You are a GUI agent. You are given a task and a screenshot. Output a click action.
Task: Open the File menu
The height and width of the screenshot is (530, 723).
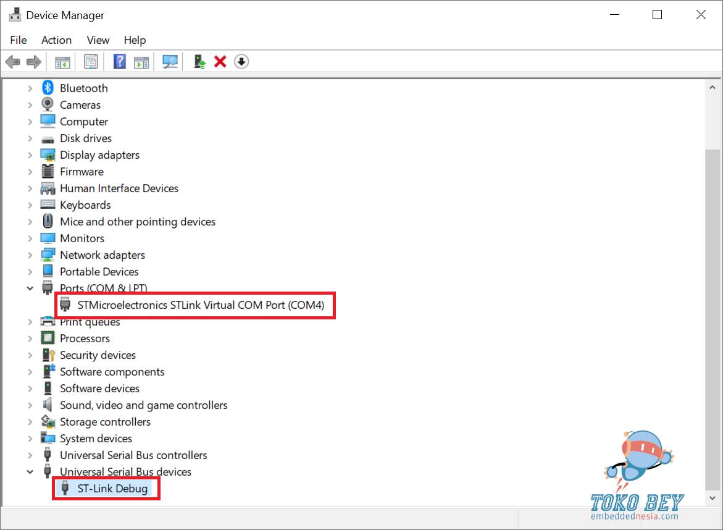tap(19, 40)
